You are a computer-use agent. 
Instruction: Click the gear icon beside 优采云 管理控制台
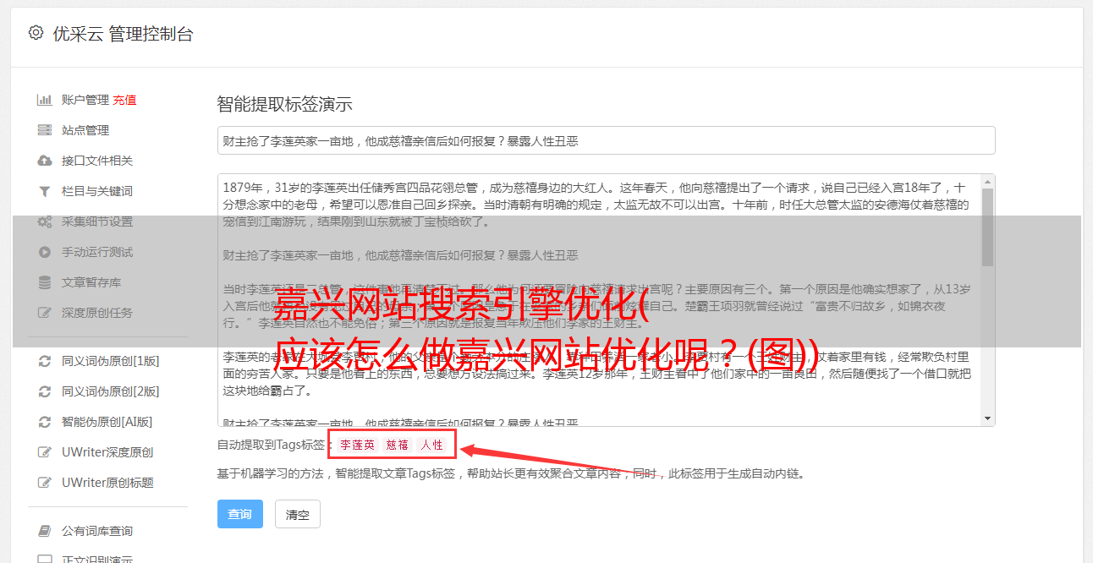coord(36,33)
